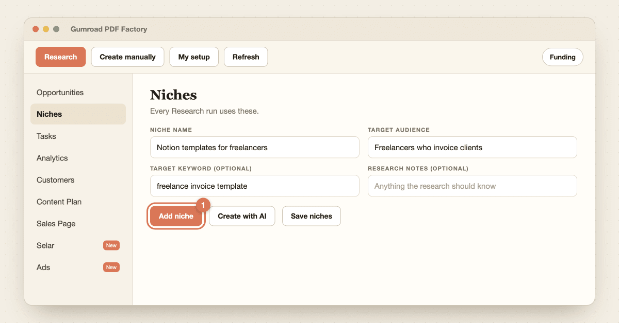Click "Every Research run uses these." text
The width and height of the screenshot is (619, 323).
tap(204, 111)
